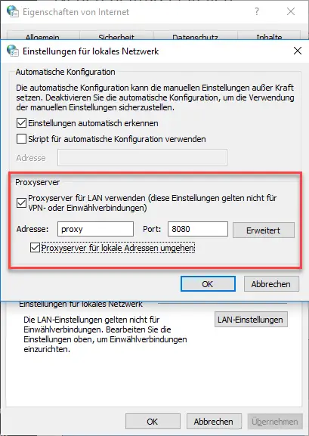Open the Sicherheit tab
The height and width of the screenshot is (436, 309).
tap(116, 36)
